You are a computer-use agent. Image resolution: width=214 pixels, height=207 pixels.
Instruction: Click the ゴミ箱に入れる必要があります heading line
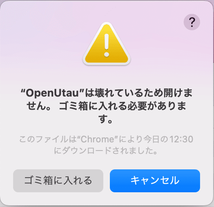107,106
